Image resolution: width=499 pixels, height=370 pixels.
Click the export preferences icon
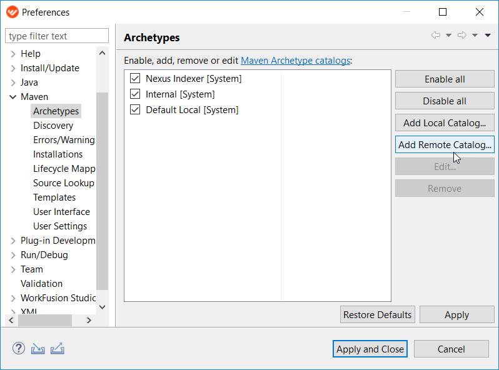click(x=58, y=349)
